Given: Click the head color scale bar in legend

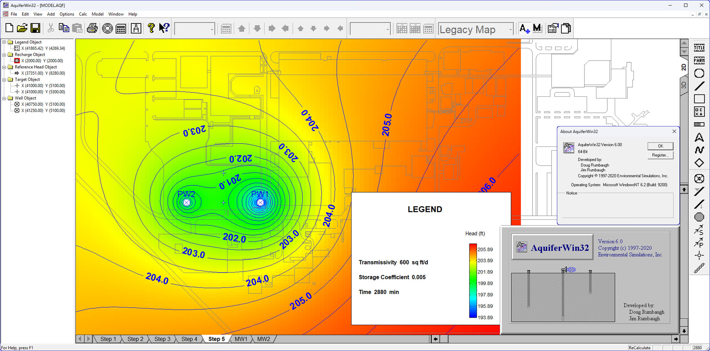Looking at the screenshot, I should 473,280.
